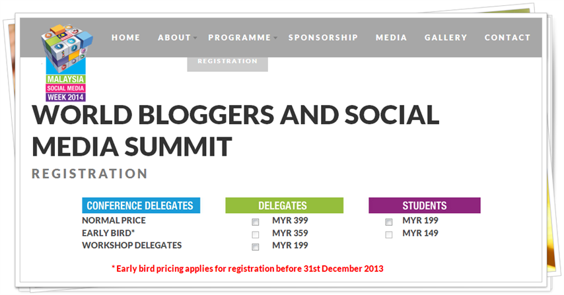The width and height of the screenshot is (564, 295).
Task: Click the purple STUDENTS header
Action: pos(425,205)
